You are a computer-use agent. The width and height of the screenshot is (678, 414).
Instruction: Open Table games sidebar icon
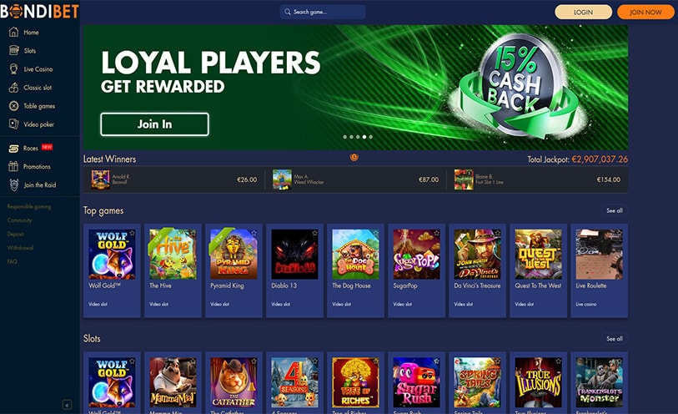[14, 106]
